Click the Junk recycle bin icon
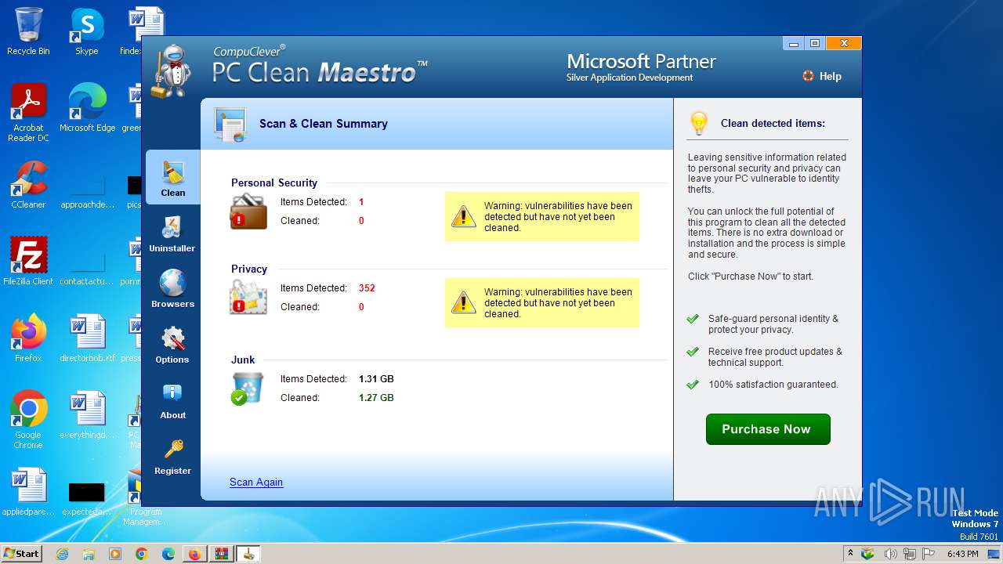The width and height of the screenshot is (1003, 564). [248, 389]
